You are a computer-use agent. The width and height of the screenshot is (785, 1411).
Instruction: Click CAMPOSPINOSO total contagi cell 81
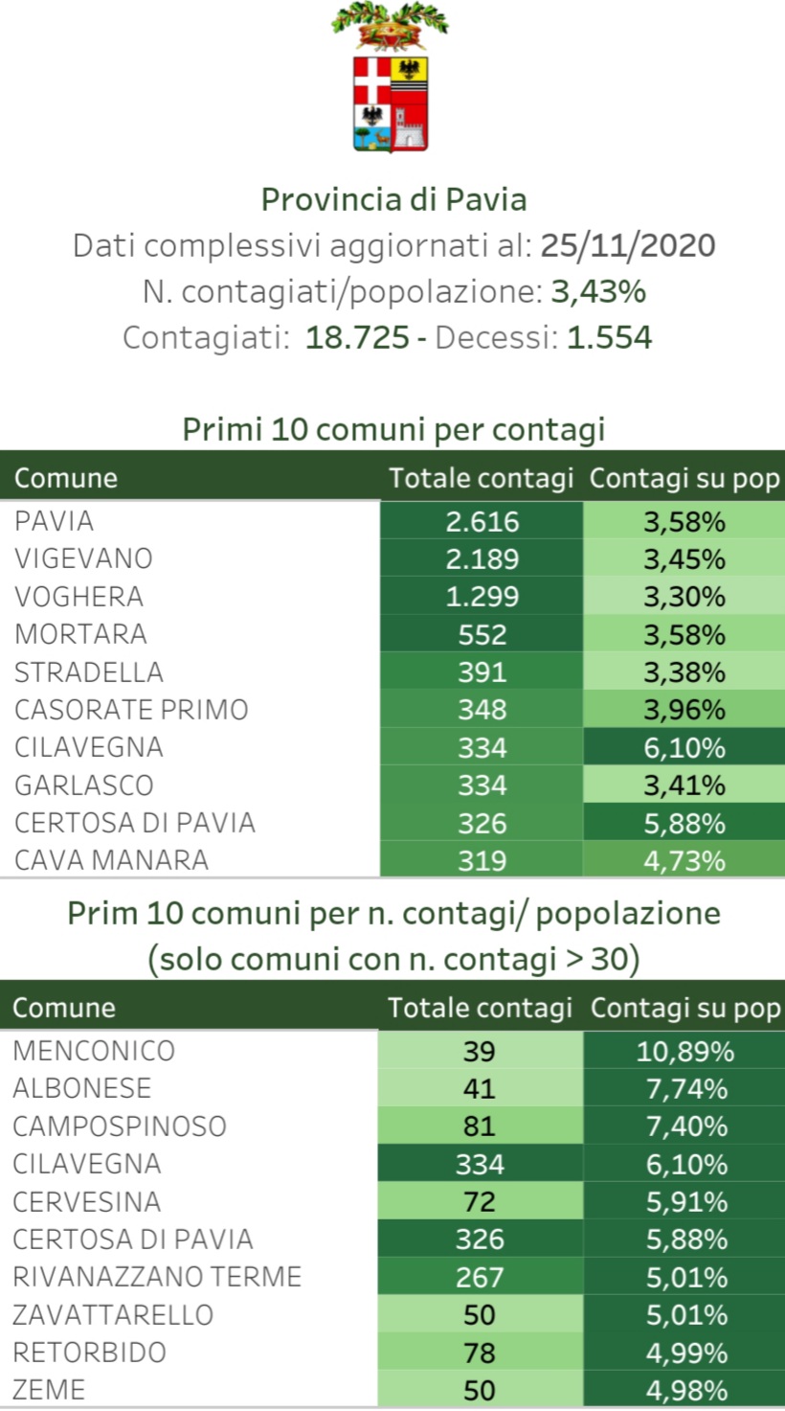click(x=480, y=1126)
